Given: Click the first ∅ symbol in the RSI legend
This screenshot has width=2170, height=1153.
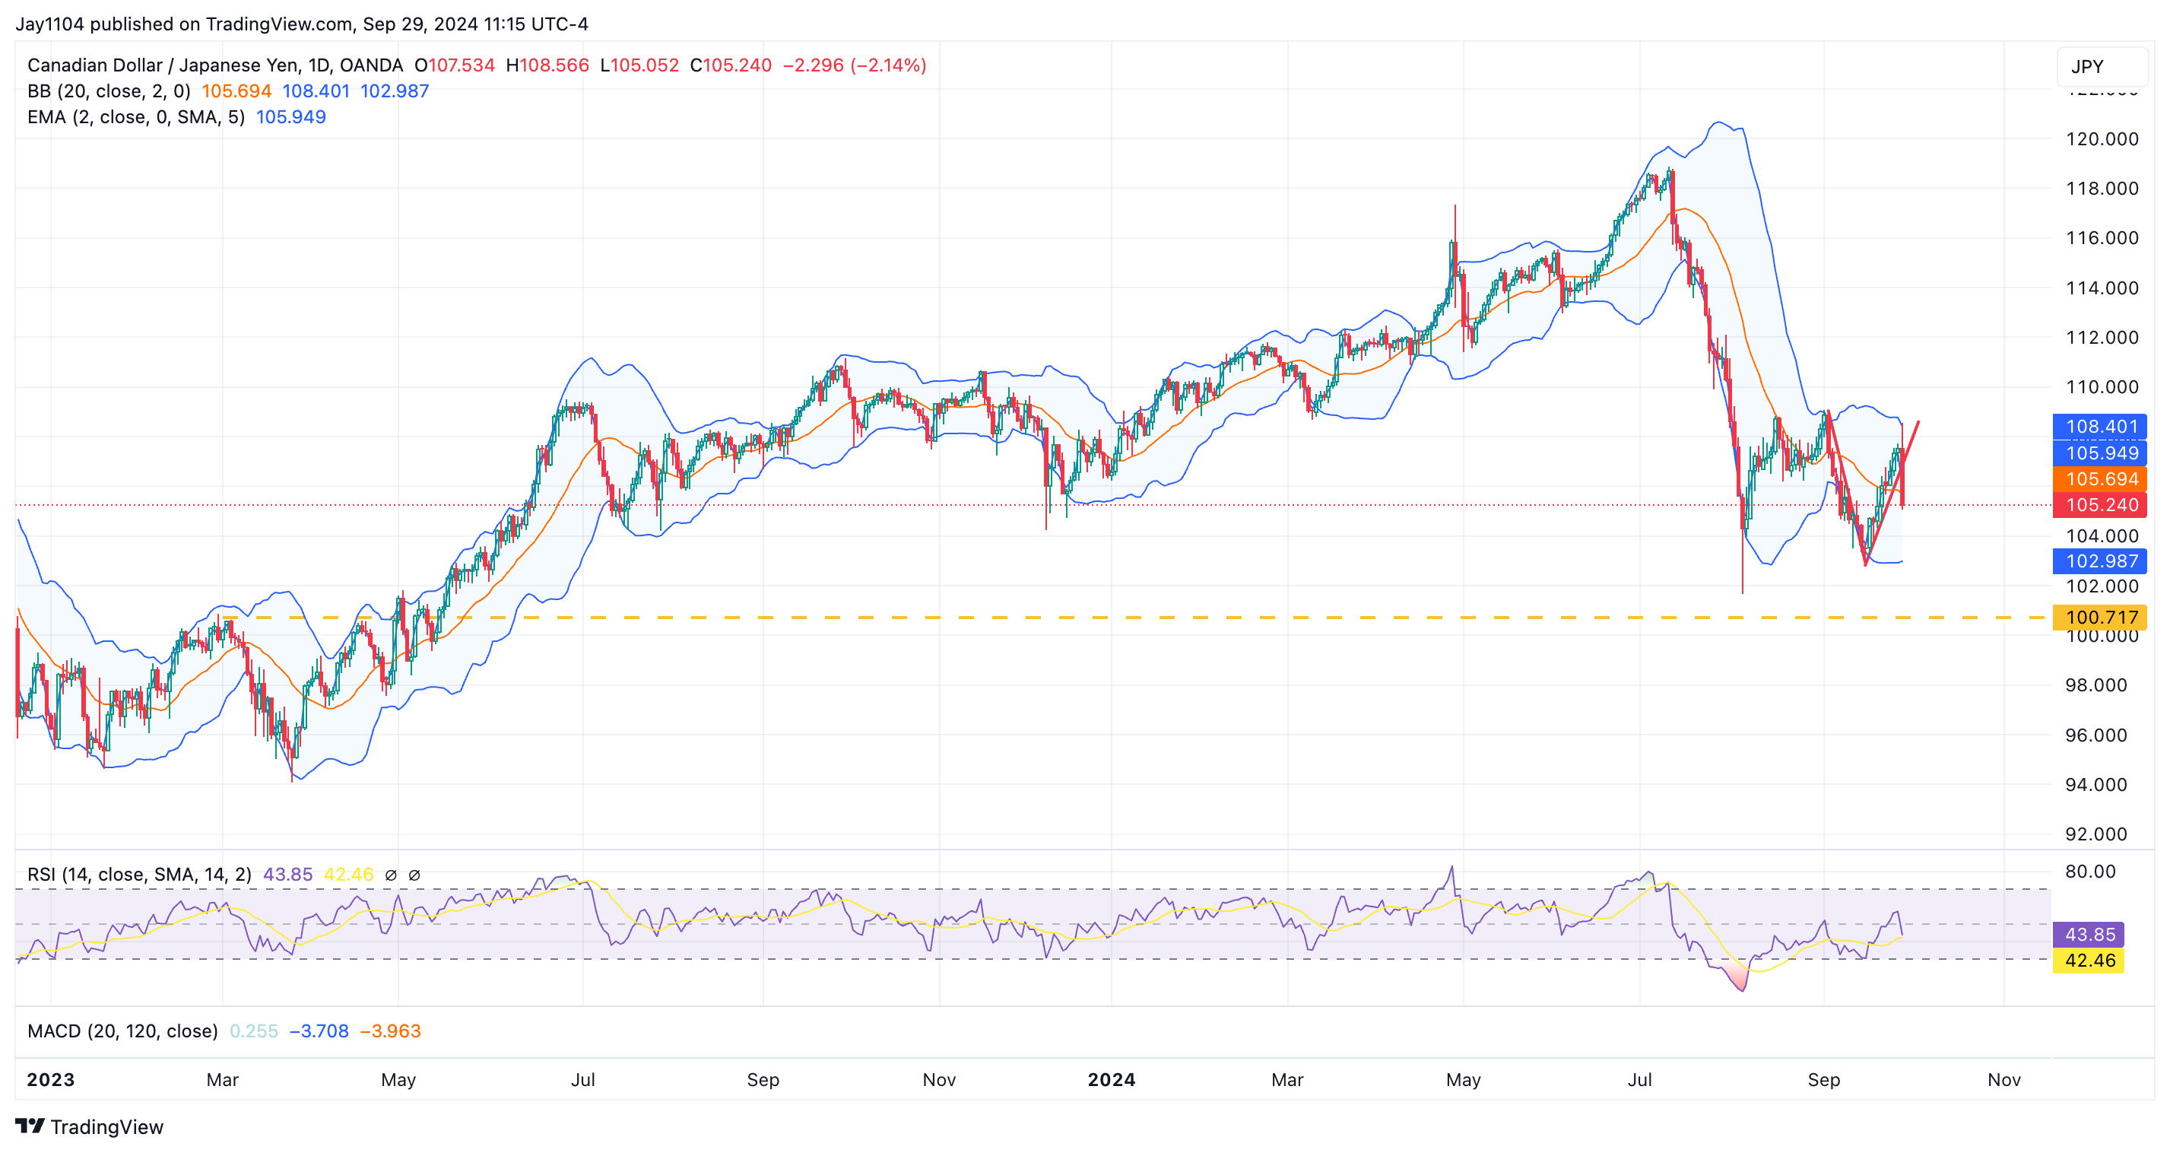Looking at the screenshot, I should click(391, 875).
